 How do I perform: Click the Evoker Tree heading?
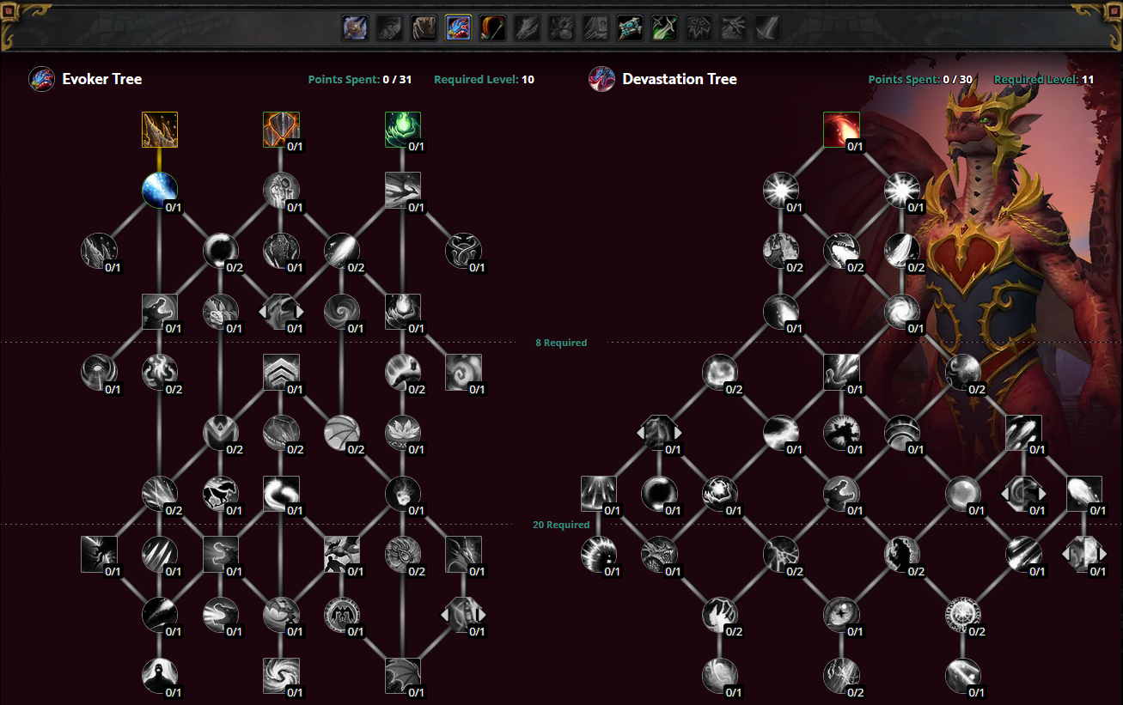[101, 79]
